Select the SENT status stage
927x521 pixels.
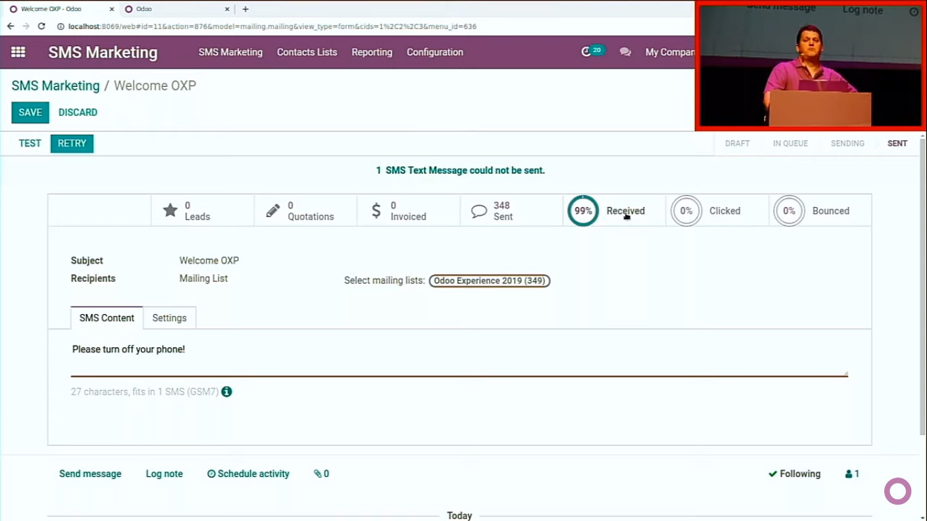[x=897, y=143]
